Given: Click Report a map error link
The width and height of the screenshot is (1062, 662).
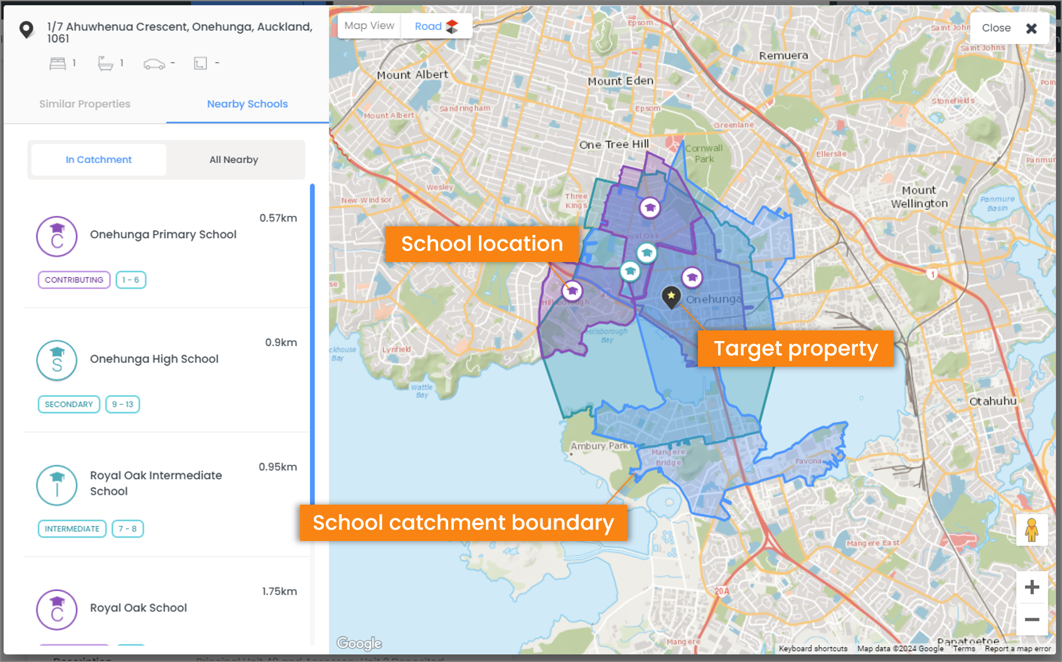Looking at the screenshot, I should pos(1017,649).
